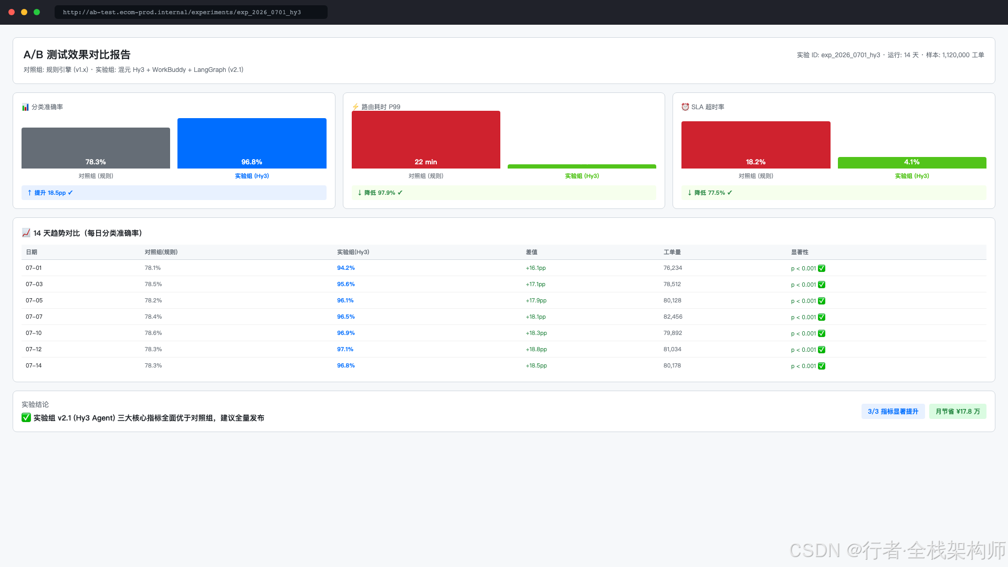Viewport: 1008px width, 567px height.
Task: Click the green 实验组 (Hy3) label under 路由耗时 P99
Action: (582, 176)
